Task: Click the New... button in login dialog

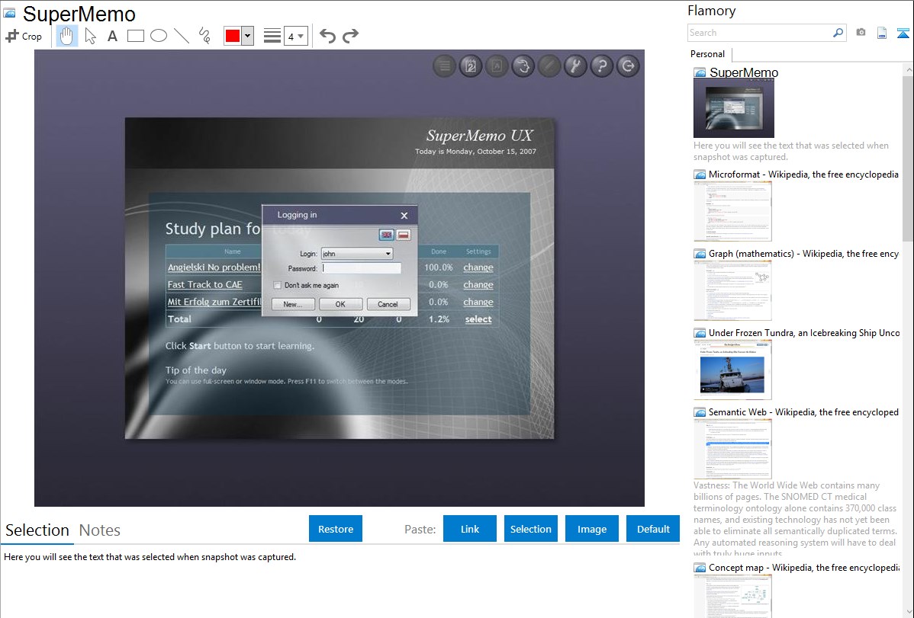Action: coord(293,304)
